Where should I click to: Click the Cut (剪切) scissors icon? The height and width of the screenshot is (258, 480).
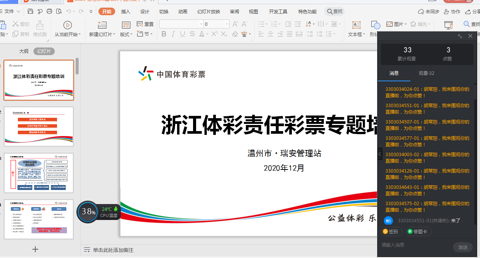pos(16,24)
